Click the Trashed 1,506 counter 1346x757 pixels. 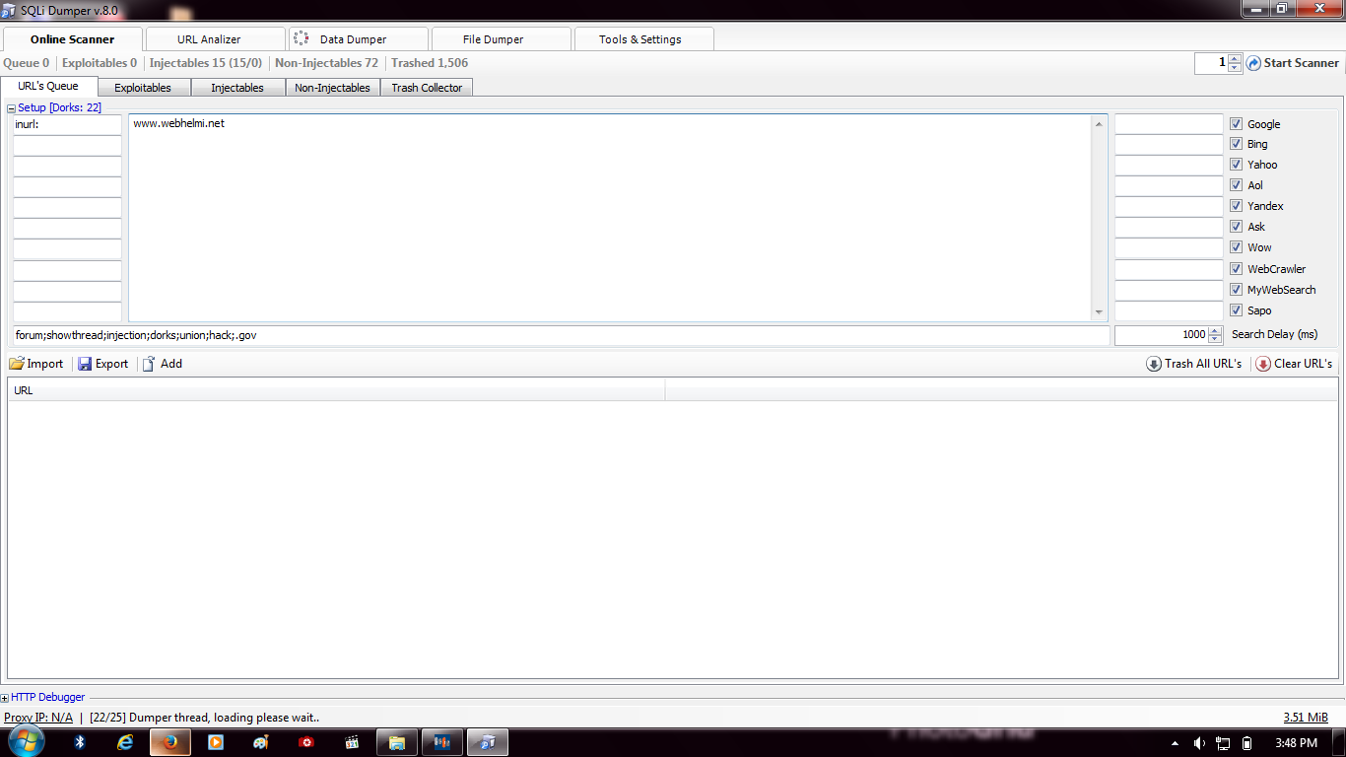coord(430,63)
